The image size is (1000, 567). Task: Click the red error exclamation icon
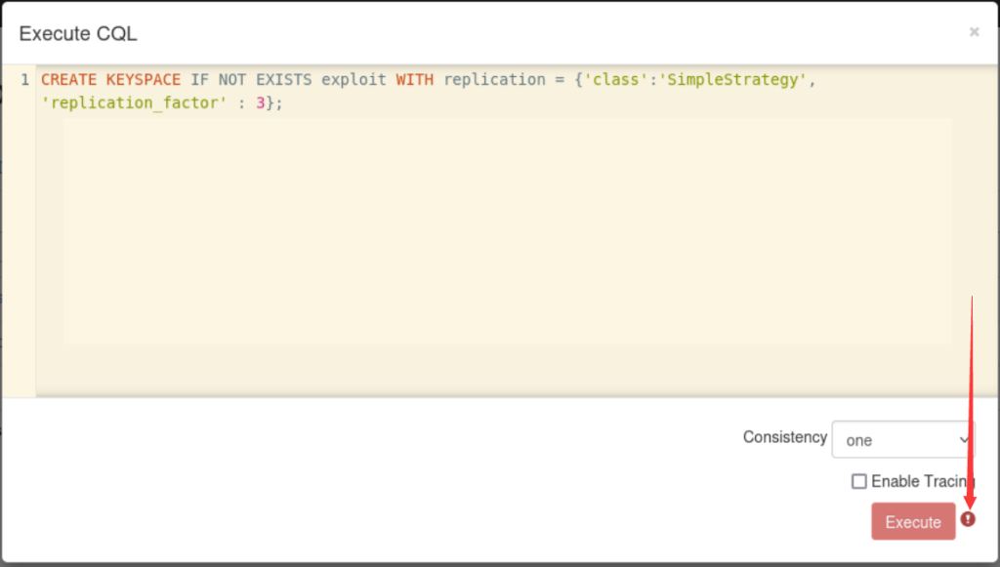(x=968, y=519)
